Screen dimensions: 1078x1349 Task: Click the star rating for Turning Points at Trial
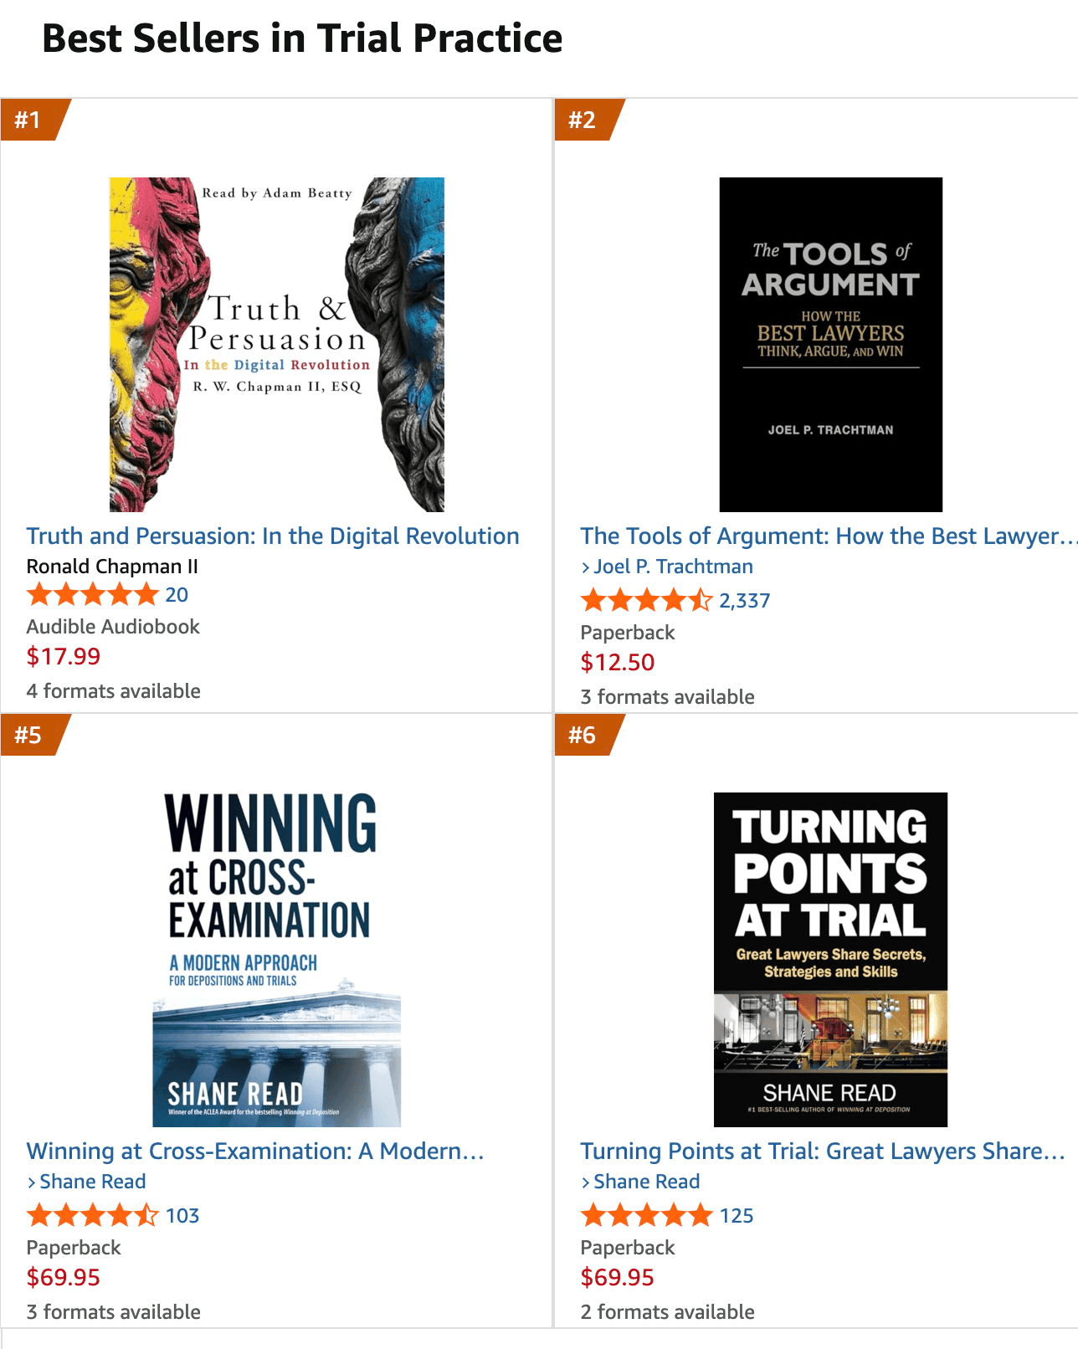click(x=644, y=1216)
